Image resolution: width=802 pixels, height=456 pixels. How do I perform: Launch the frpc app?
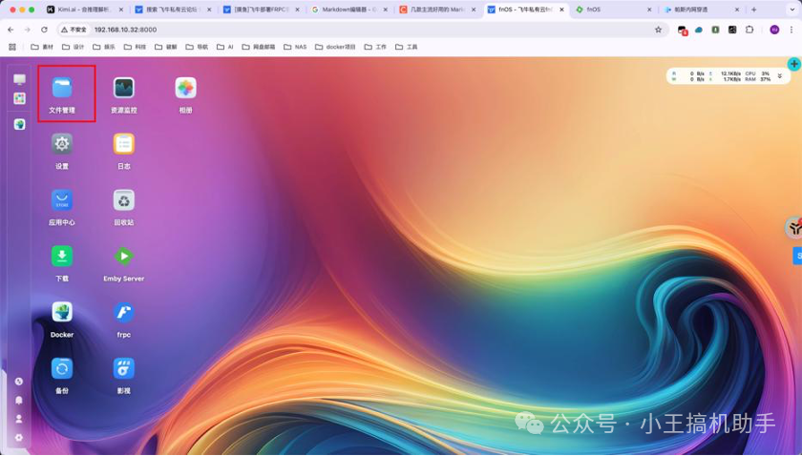point(123,312)
